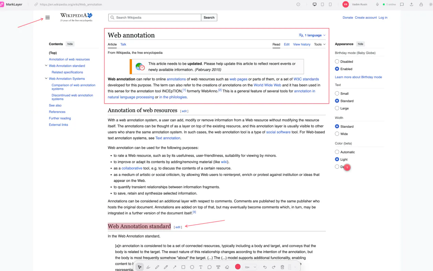The width and height of the screenshot is (433, 271).
Task: Open the Donate link
Action: pos(348,18)
